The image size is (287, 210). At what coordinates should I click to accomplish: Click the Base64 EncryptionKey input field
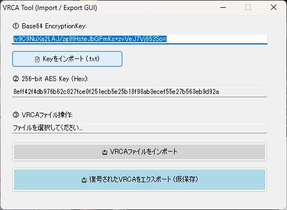140,39
